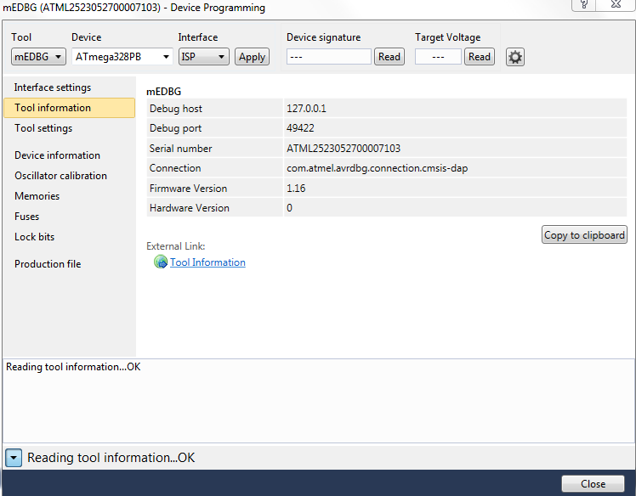This screenshot has width=636, height=496.
Task: Click the Firmware Version label cell
Action: pos(214,189)
